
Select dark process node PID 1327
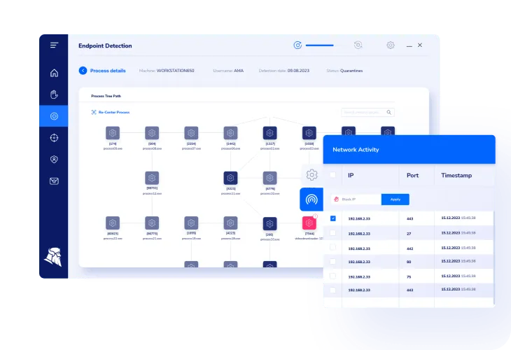tap(269, 133)
